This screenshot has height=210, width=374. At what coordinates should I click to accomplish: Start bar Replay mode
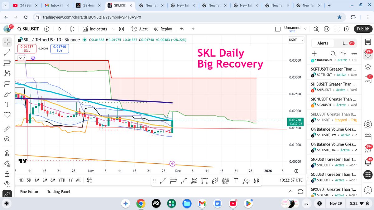tap(163, 29)
